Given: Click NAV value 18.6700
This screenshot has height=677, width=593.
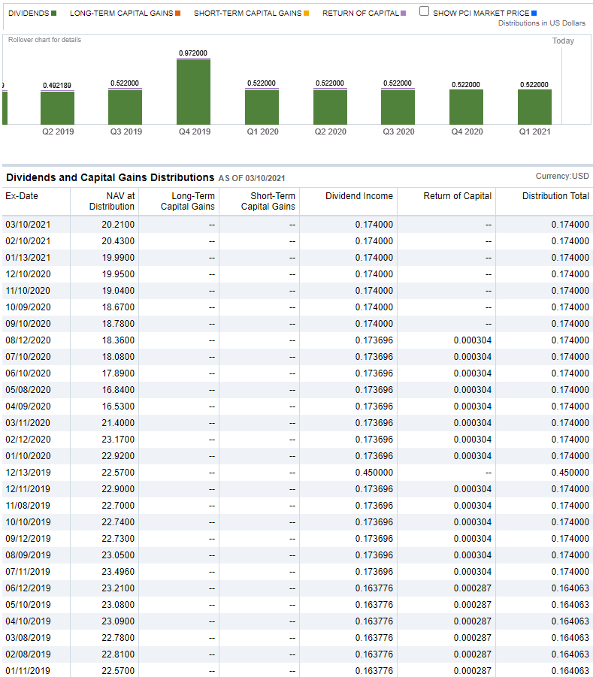Looking at the screenshot, I should pos(118,307).
